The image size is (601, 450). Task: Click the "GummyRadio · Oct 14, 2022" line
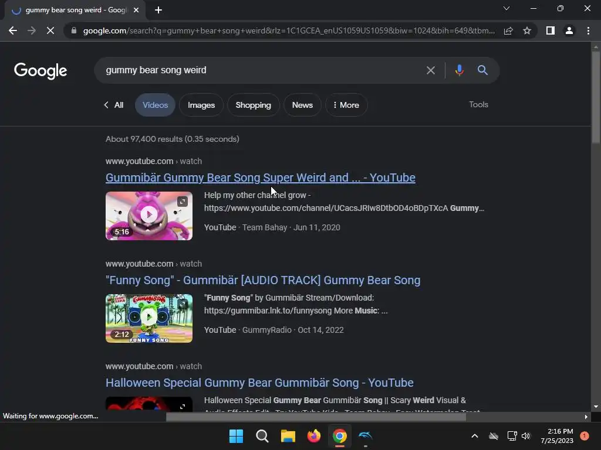tap(293, 330)
